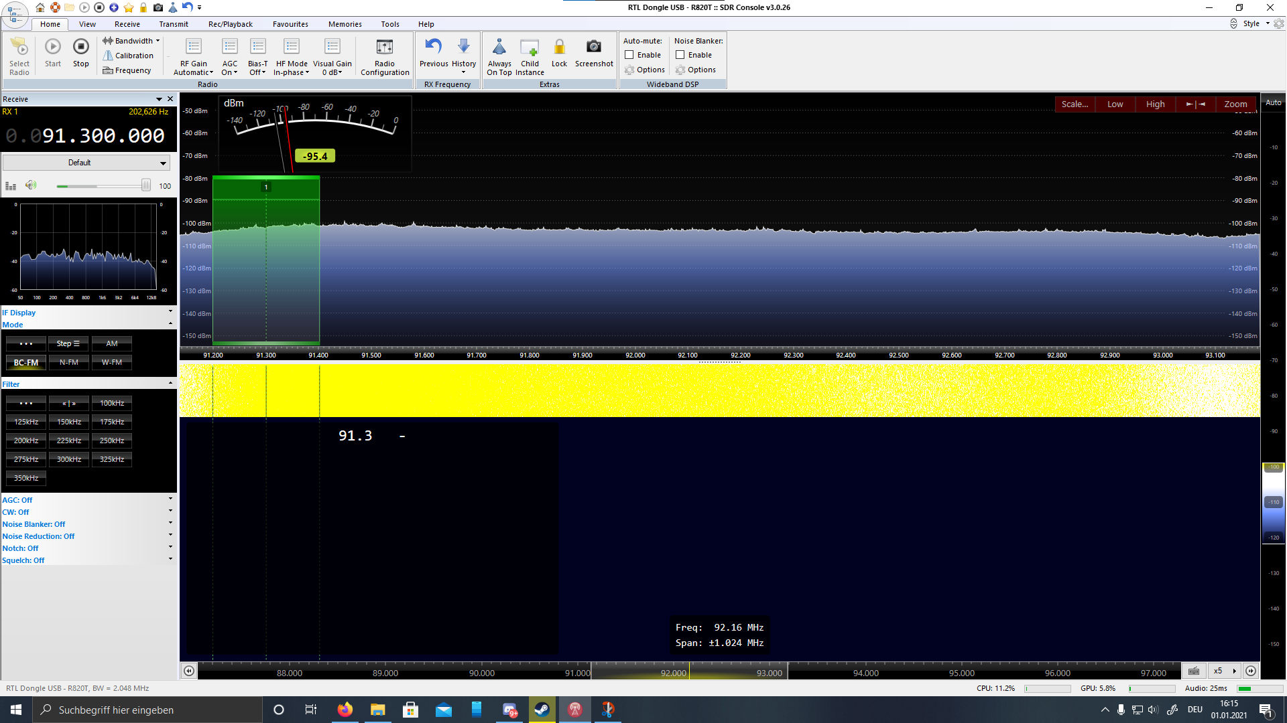Click the Start radio icon
Image resolution: width=1287 pixels, height=723 pixels.
[53, 47]
